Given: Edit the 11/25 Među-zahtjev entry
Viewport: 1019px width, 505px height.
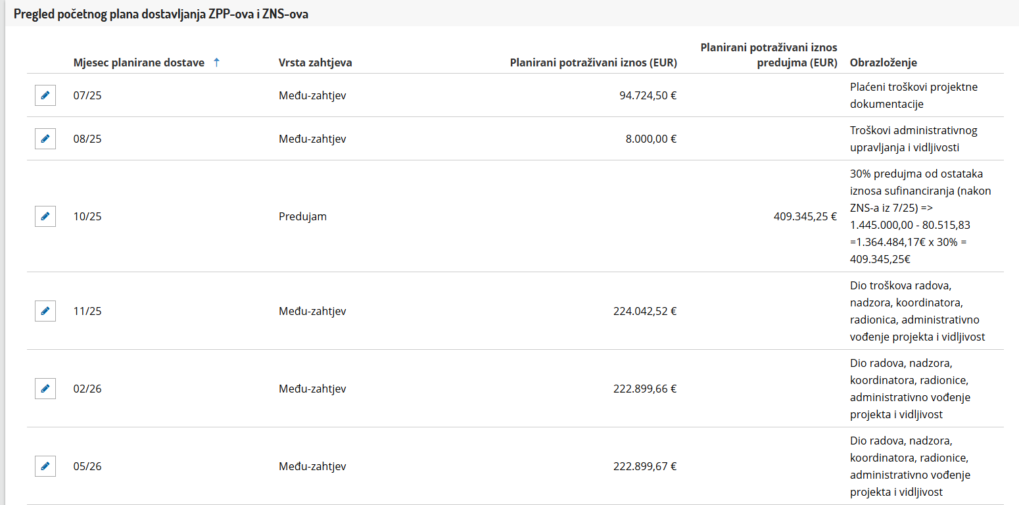Looking at the screenshot, I should [45, 311].
